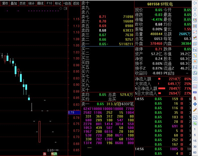This screenshot has height=156, width=198.
Task: Click the diamond icon above the chart
Action: click(61, 8)
